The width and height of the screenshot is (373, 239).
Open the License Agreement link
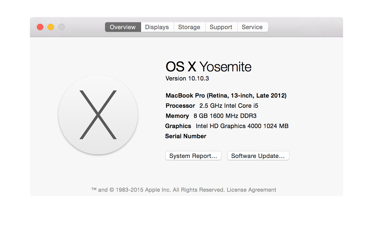pos(251,190)
